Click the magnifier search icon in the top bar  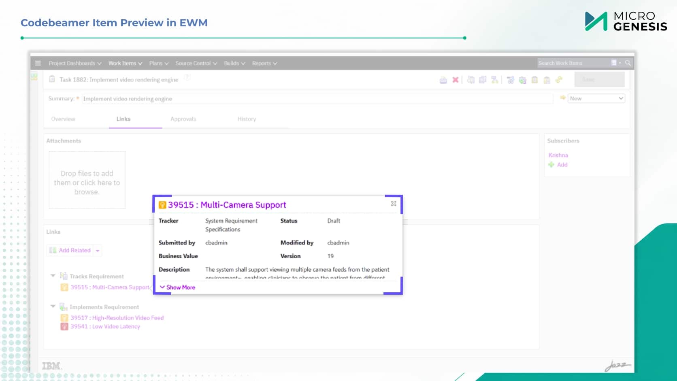point(628,63)
